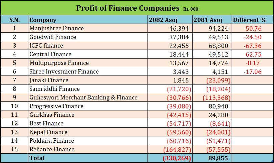274x163 pixels.
Task: Click the Manjushree Finance company cell
Action: pos(56,28)
